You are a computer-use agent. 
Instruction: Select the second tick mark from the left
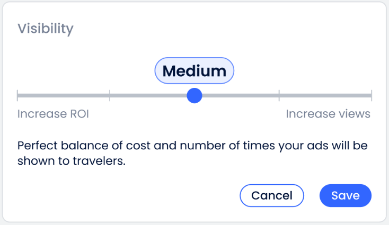pos(110,96)
